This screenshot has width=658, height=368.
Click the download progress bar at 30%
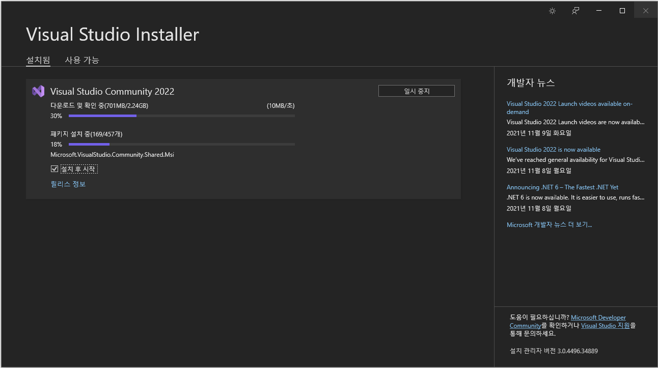182,116
